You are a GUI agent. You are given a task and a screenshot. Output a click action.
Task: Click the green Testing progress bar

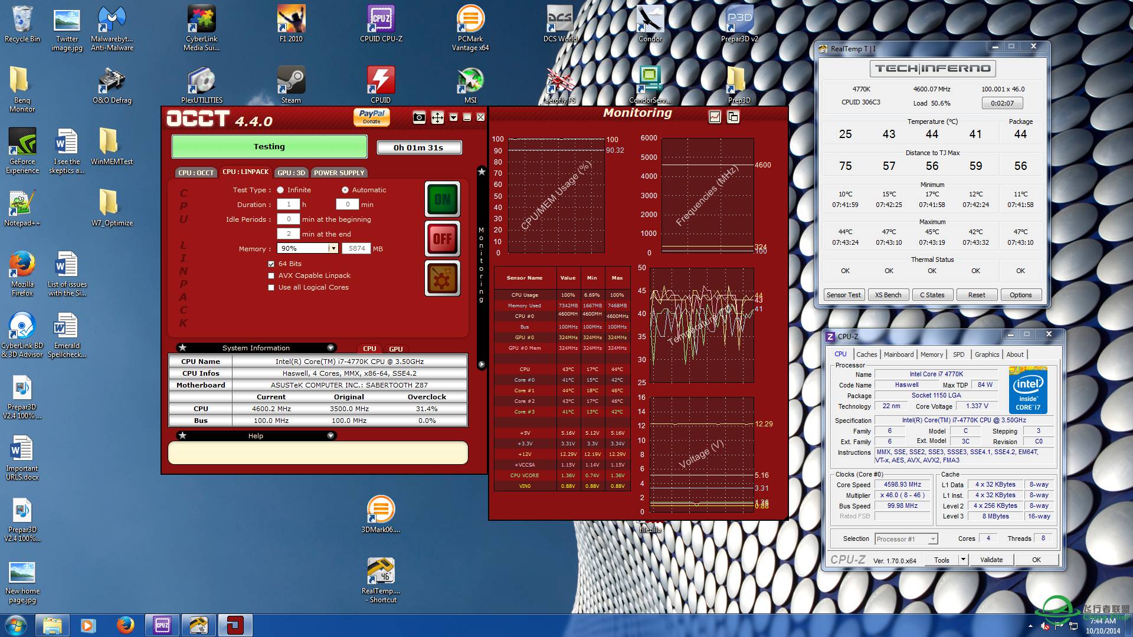[x=269, y=147]
